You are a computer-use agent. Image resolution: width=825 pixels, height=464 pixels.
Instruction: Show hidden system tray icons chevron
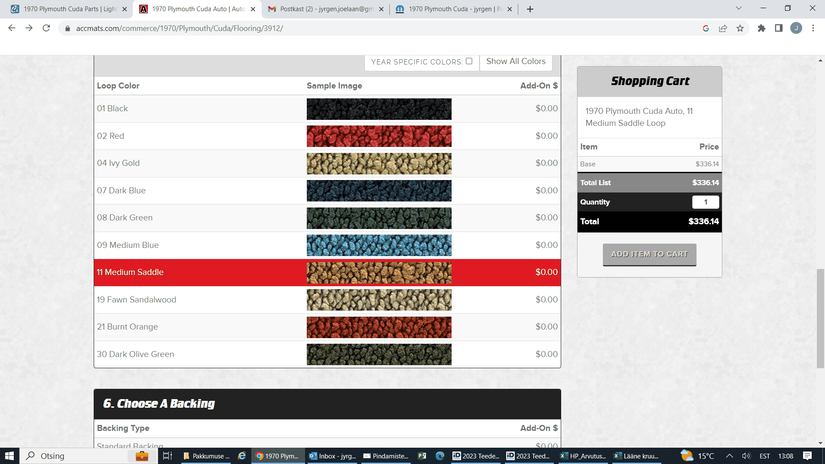click(x=729, y=456)
